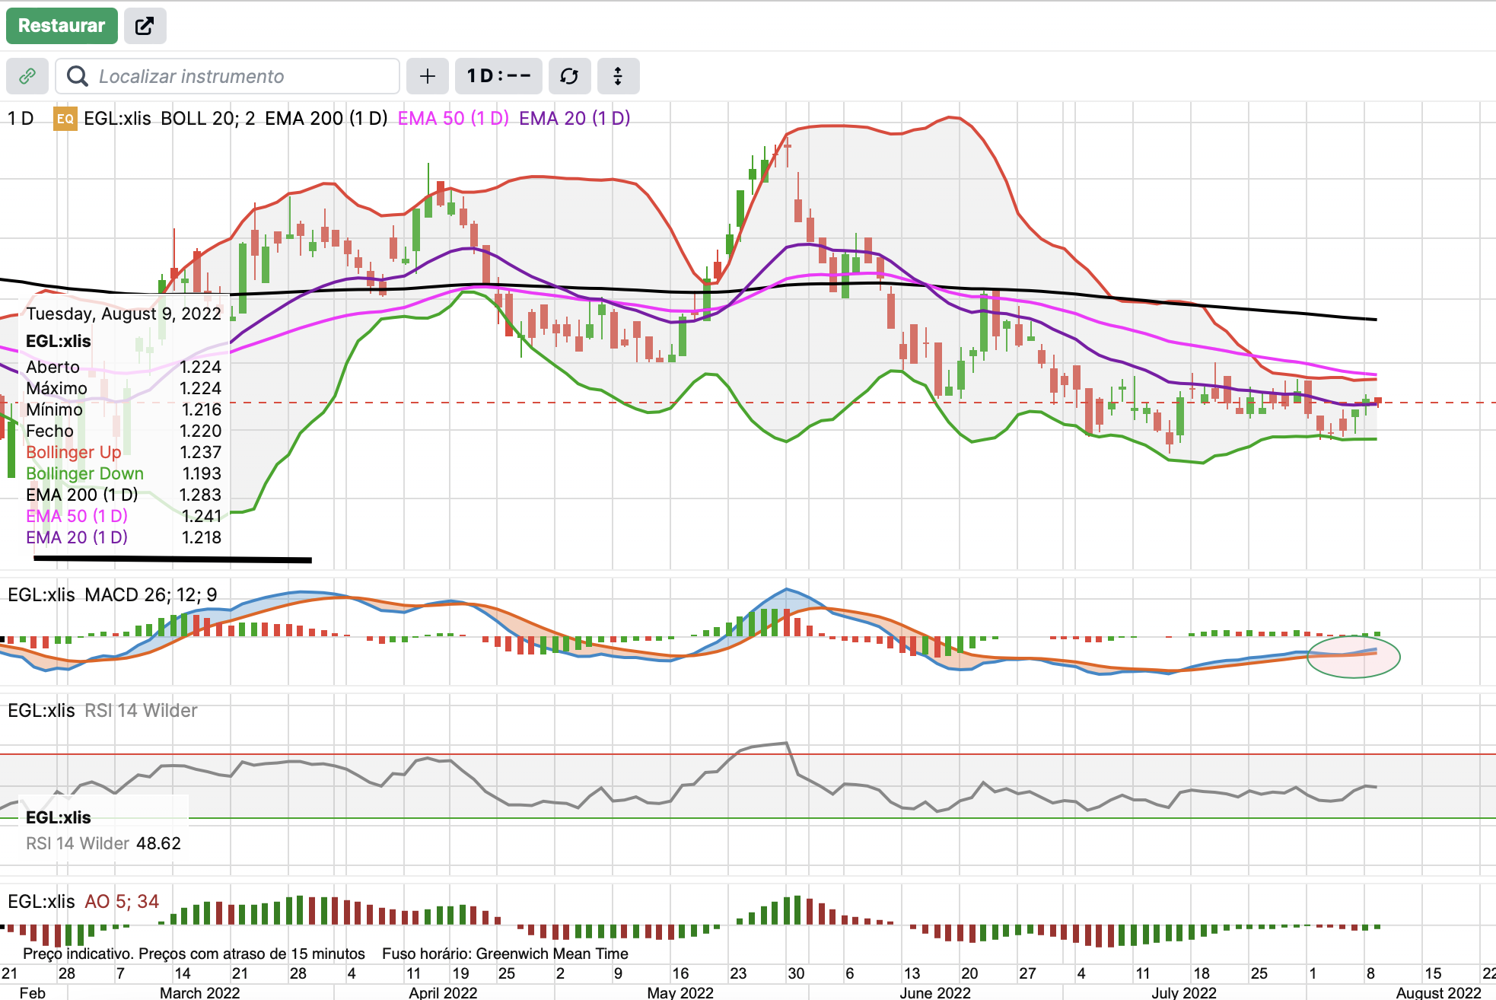1496x1000 pixels.
Task: Click the EMA 200 (1 D) legend label
Action: coord(326,119)
